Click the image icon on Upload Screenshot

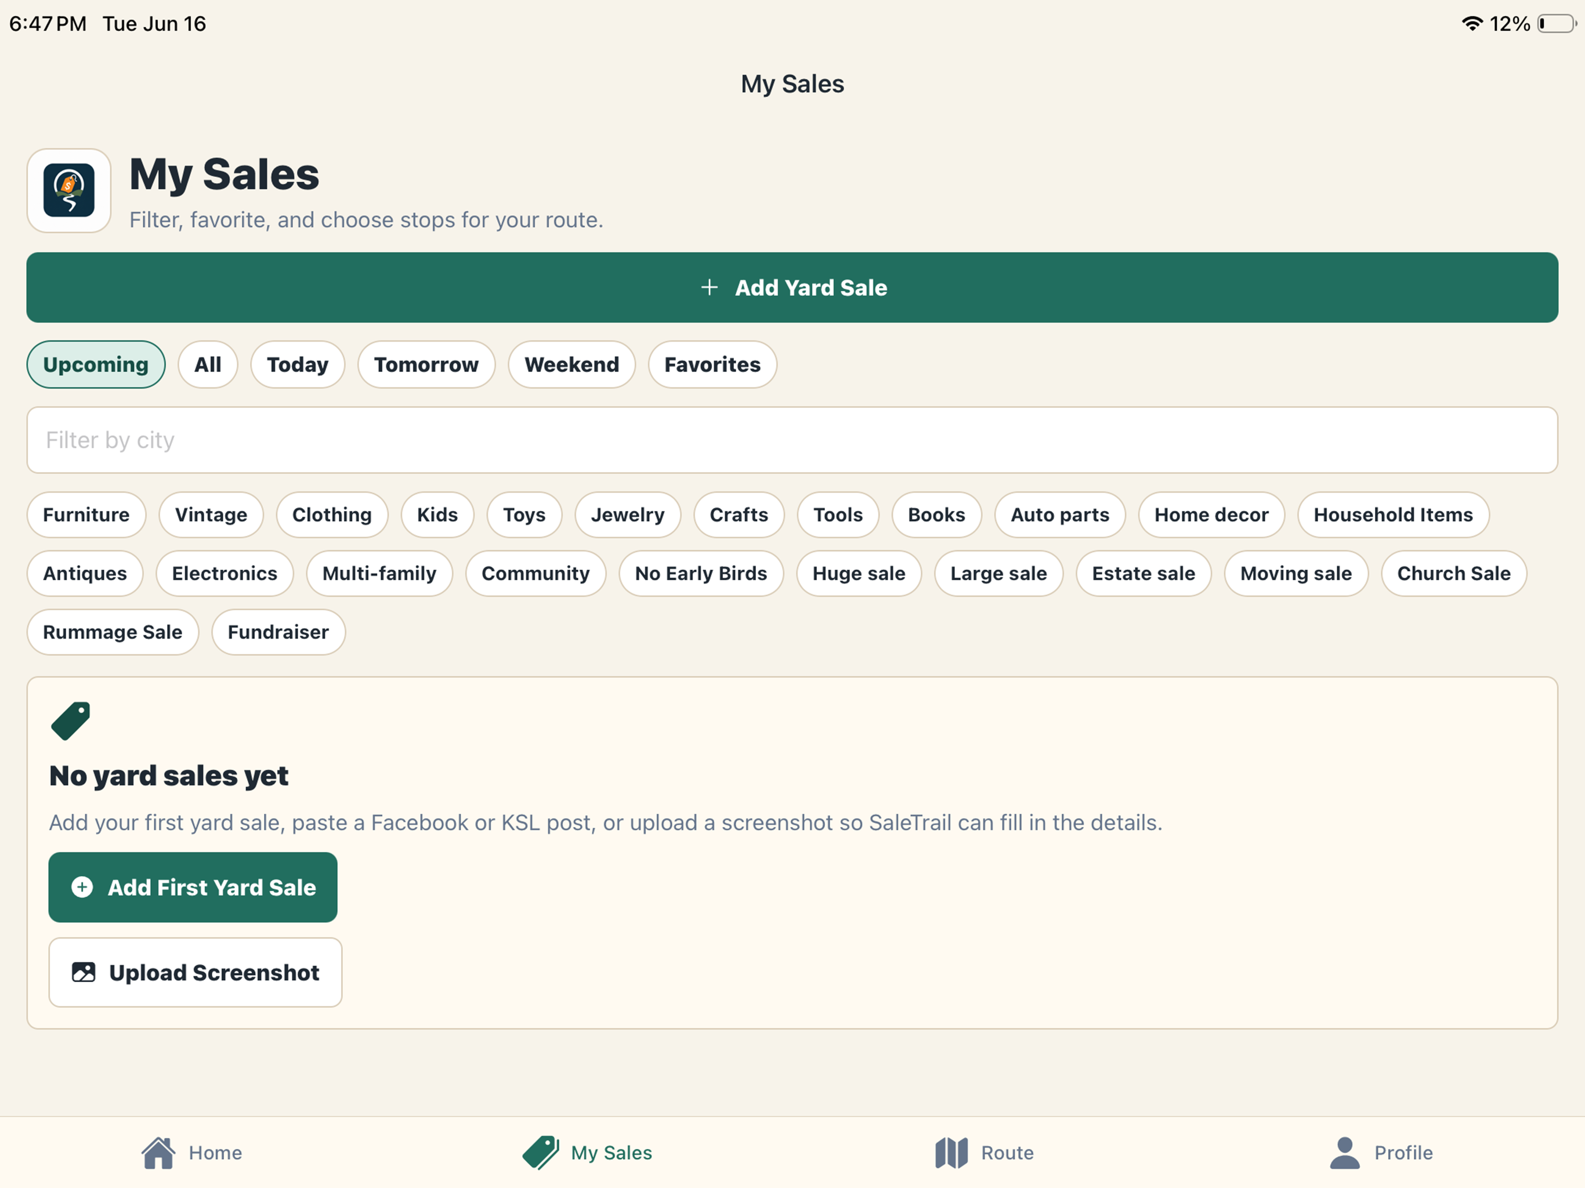point(84,972)
